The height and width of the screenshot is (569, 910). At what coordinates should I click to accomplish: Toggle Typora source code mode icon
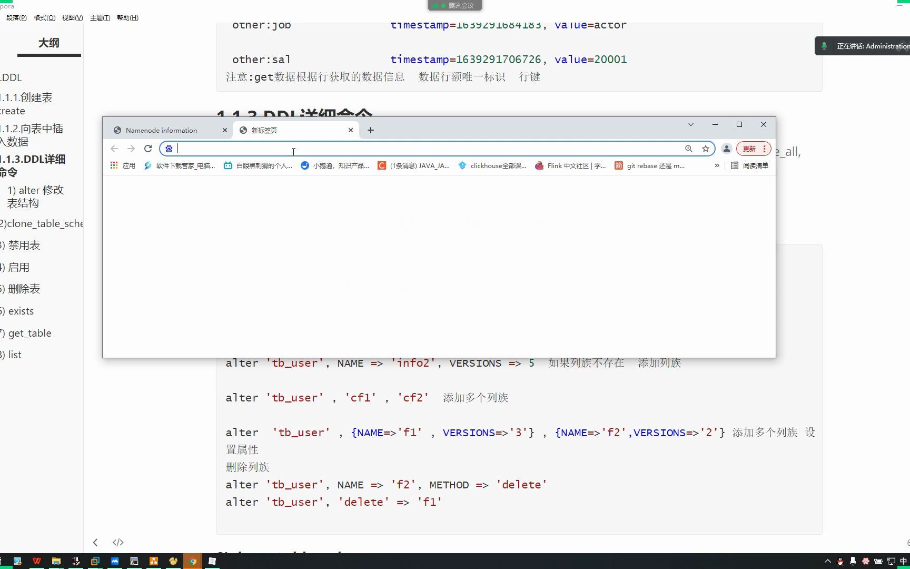pos(118,542)
